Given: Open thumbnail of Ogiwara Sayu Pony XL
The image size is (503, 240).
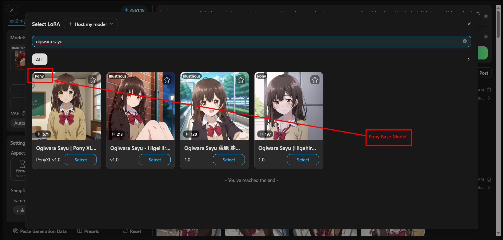Looking at the screenshot, I should (x=66, y=106).
